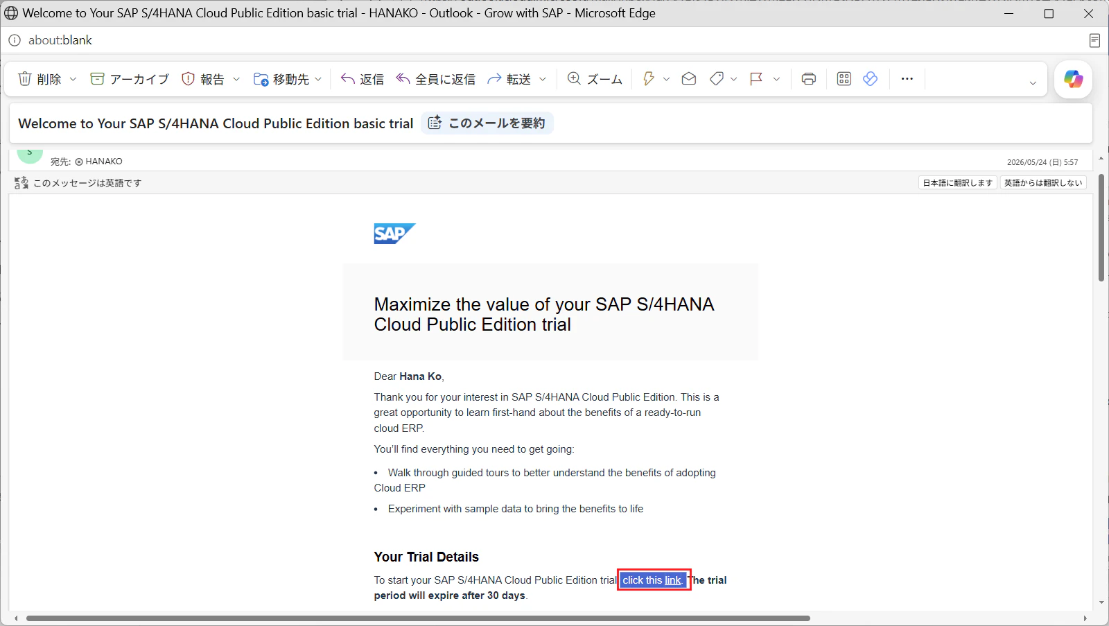Viewport: 1109px width, 626px height.
Task: Open the apps grid icon in the toolbar
Action: 844,79
